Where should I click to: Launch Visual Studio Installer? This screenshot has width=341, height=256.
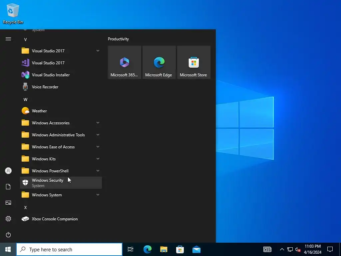coord(61,75)
